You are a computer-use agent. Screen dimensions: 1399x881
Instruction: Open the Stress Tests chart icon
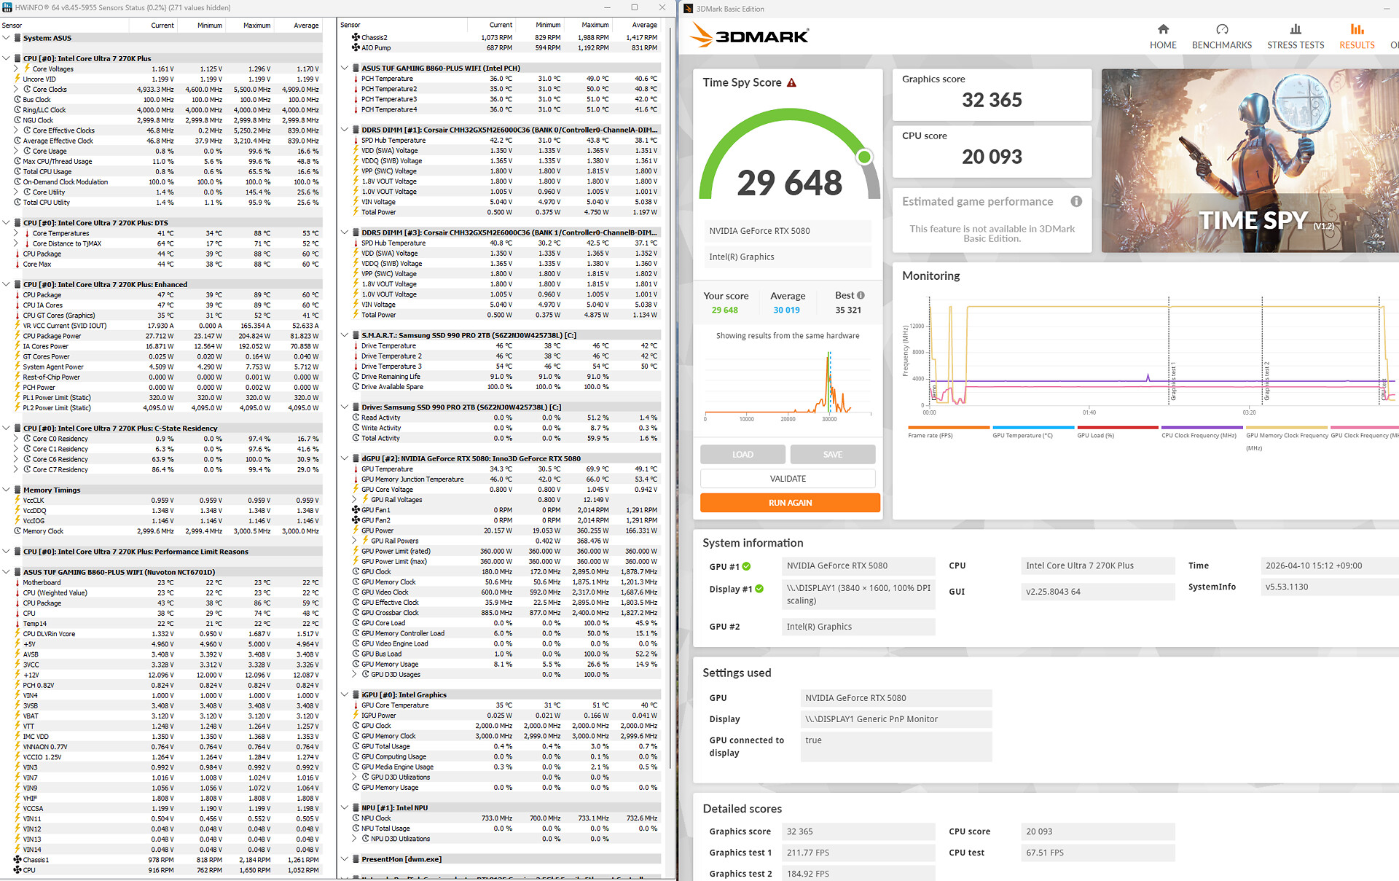1296,29
